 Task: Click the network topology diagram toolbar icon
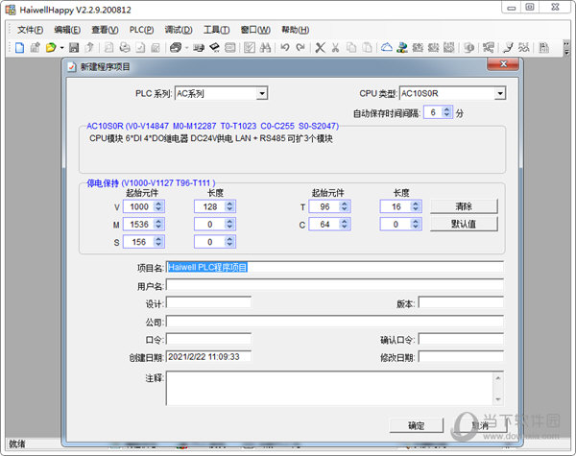tap(489, 48)
